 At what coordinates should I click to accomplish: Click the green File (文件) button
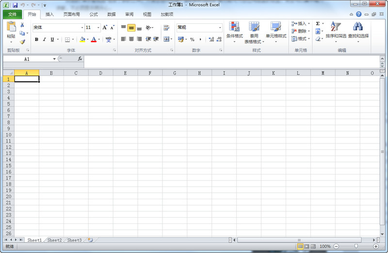tap(12, 15)
